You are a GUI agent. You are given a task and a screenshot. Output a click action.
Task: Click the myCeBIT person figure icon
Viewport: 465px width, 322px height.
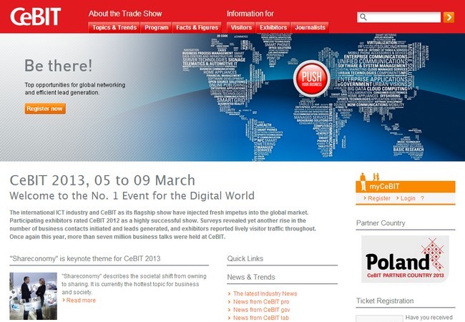(x=363, y=182)
